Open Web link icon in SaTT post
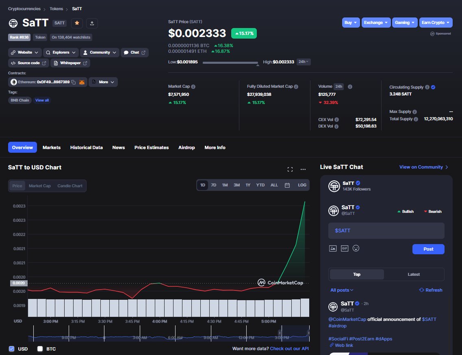The width and height of the screenshot is (462, 355). click(332, 345)
